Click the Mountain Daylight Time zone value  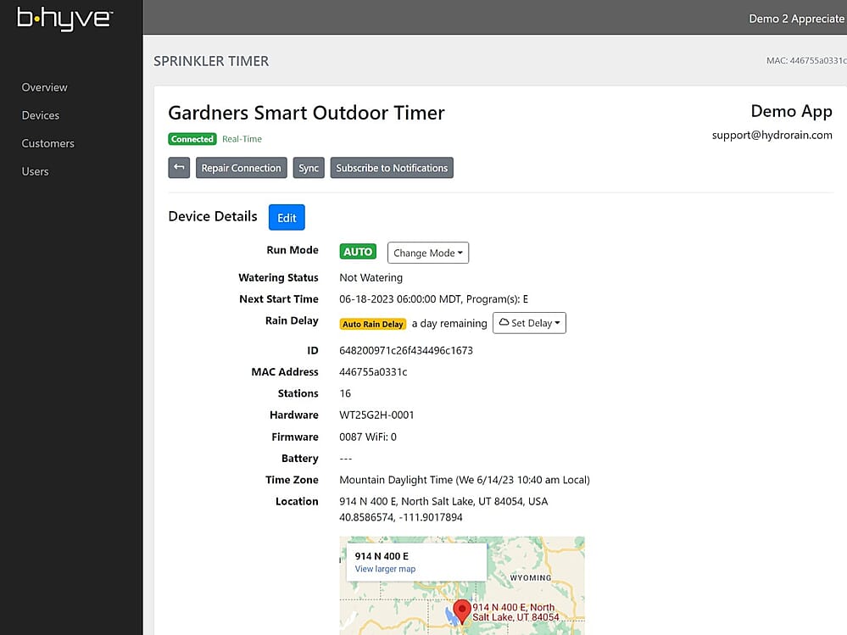coord(465,480)
